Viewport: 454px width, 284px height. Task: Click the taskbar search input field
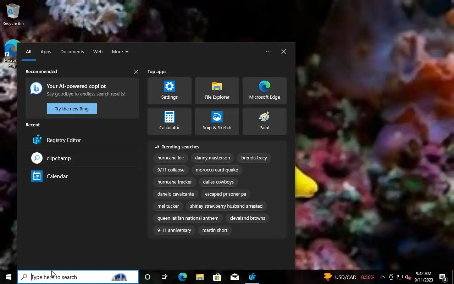[x=78, y=277]
